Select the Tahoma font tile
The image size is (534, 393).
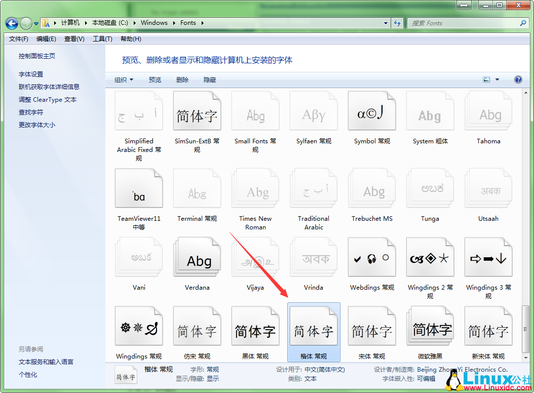(x=488, y=110)
